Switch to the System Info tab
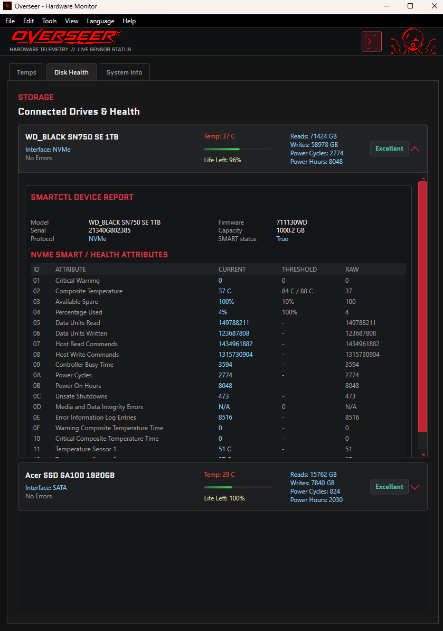The width and height of the screenshot is (443, 631). click(124, 72)
